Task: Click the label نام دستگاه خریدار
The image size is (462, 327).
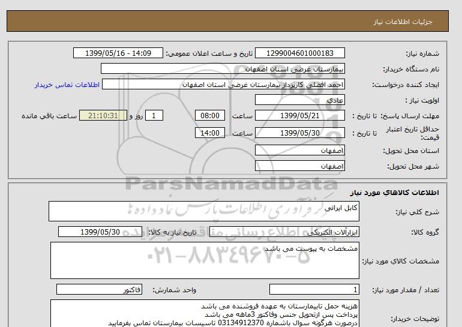Action: [x=411, y=69]
